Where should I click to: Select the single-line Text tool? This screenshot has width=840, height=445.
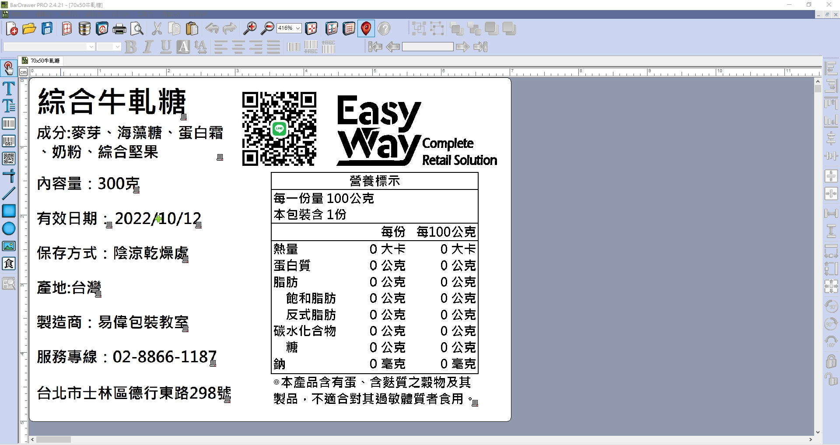(9, 88)
